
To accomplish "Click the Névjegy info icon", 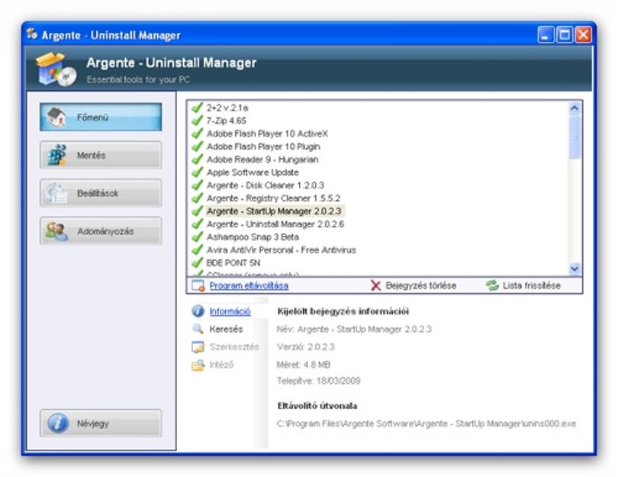I will [x=58, y=423].
